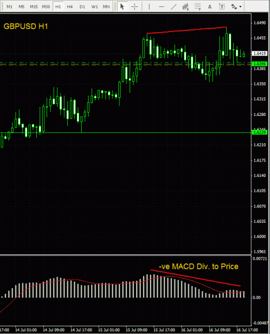Select the H1 timeframe button
270x334 pixels.
[x=58, y=7]
